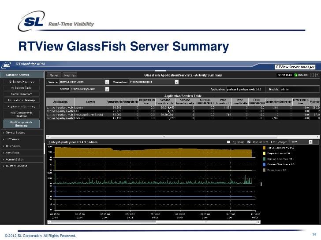Collapse the GlassFish Servers section header
Image resolution: width=321 pixels, height=240 pixels.
click(x=22, y=75)
